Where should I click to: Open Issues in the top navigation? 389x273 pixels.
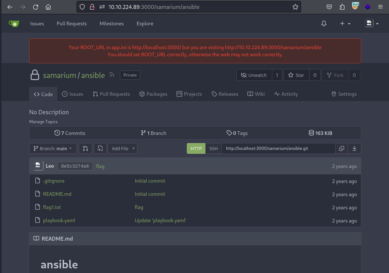coord(37,23)
